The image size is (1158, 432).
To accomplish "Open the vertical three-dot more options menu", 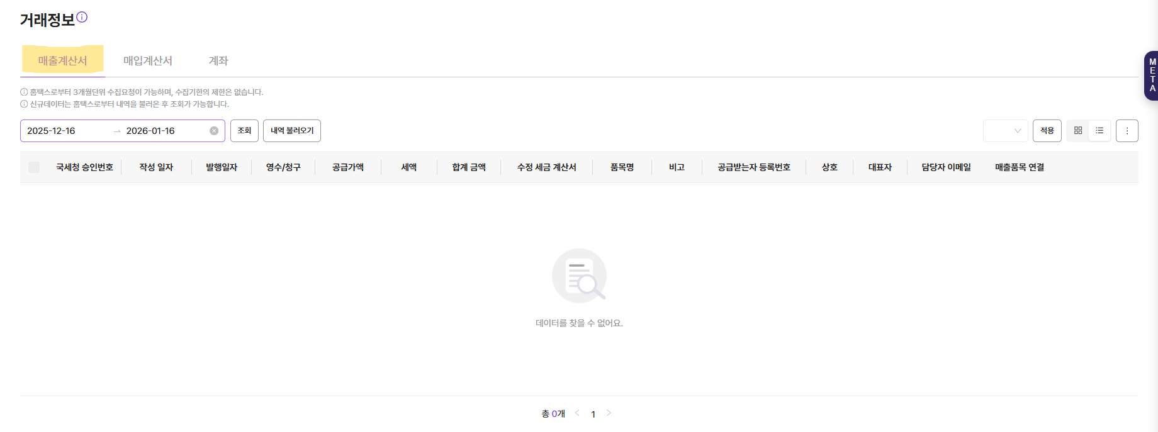I will (1127, 131).
